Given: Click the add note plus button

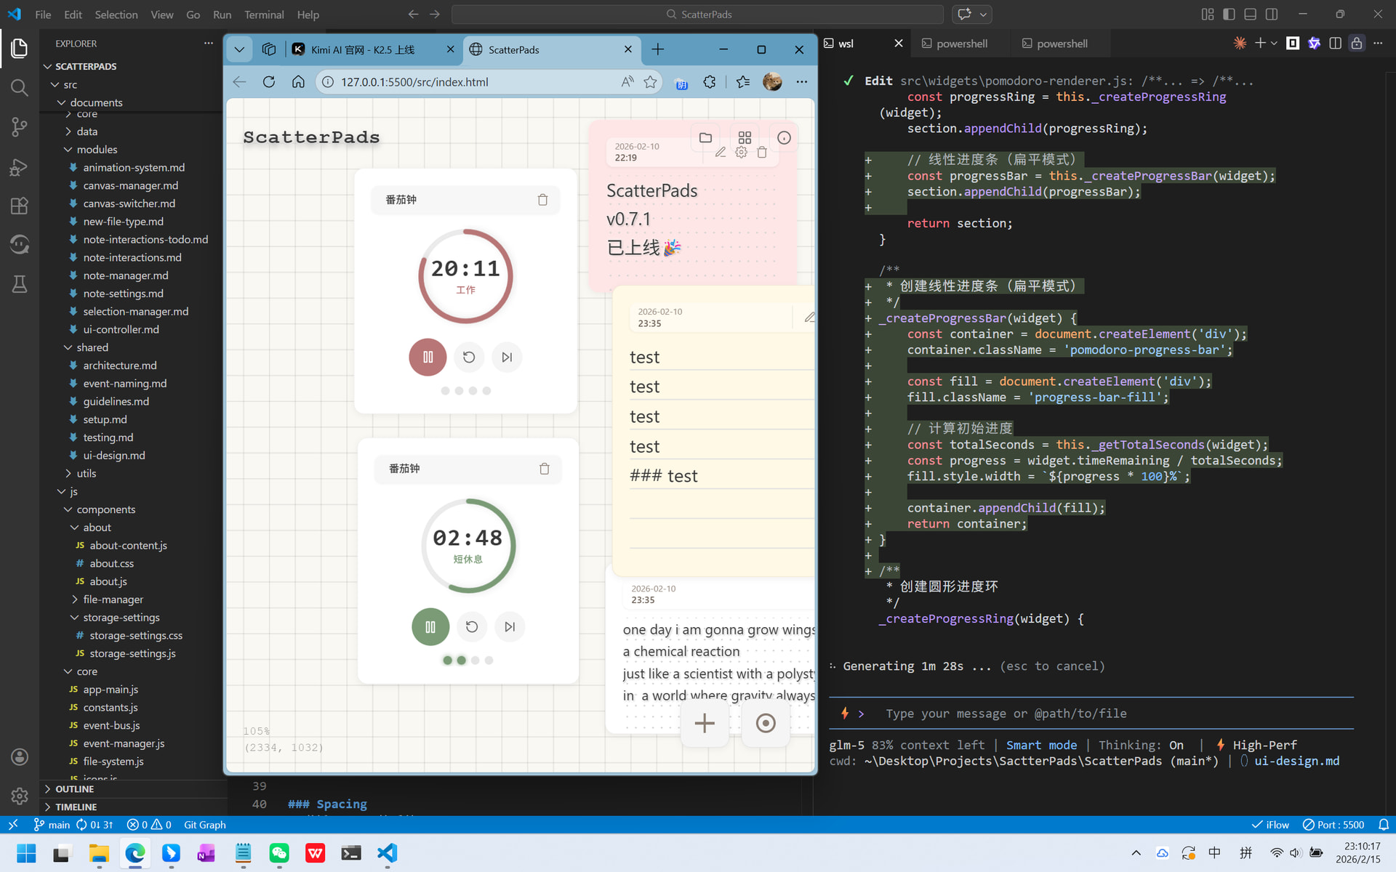Looking at the screenshot, I should click(x=704, y=723).
